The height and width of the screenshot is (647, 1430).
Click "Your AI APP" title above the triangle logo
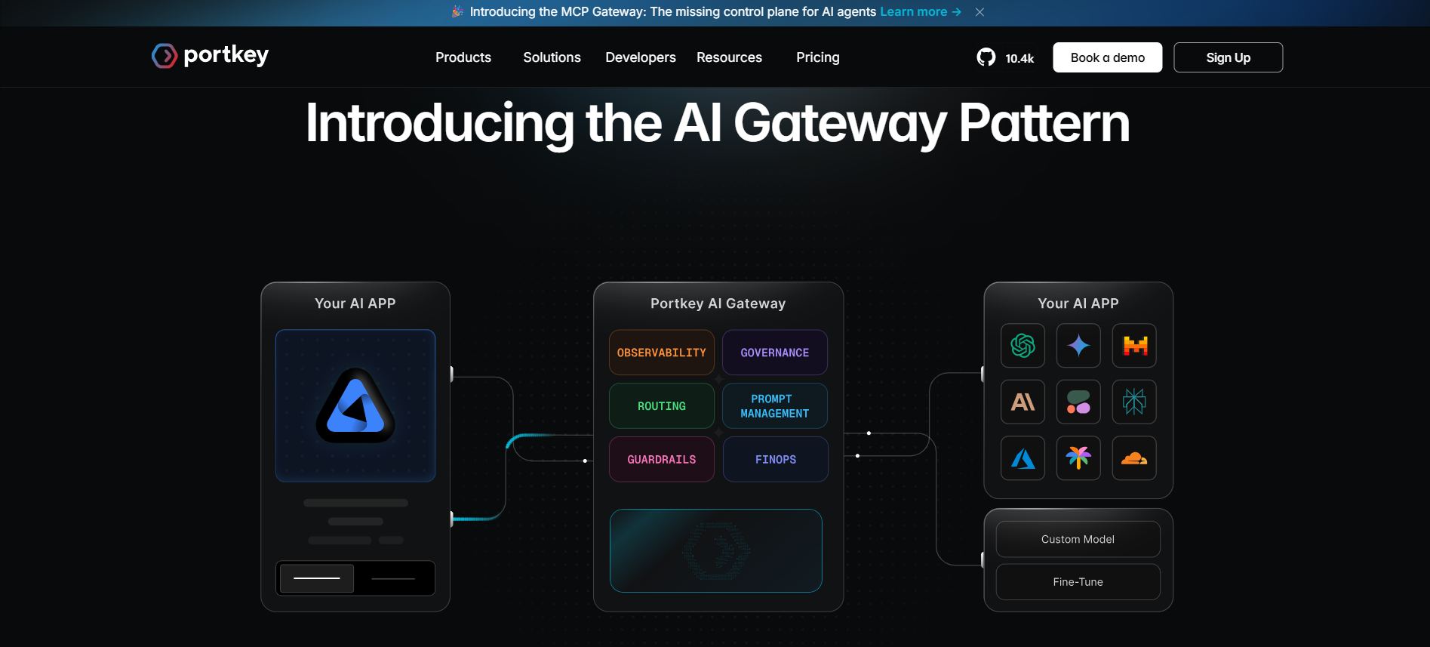(x=355, y=303)
